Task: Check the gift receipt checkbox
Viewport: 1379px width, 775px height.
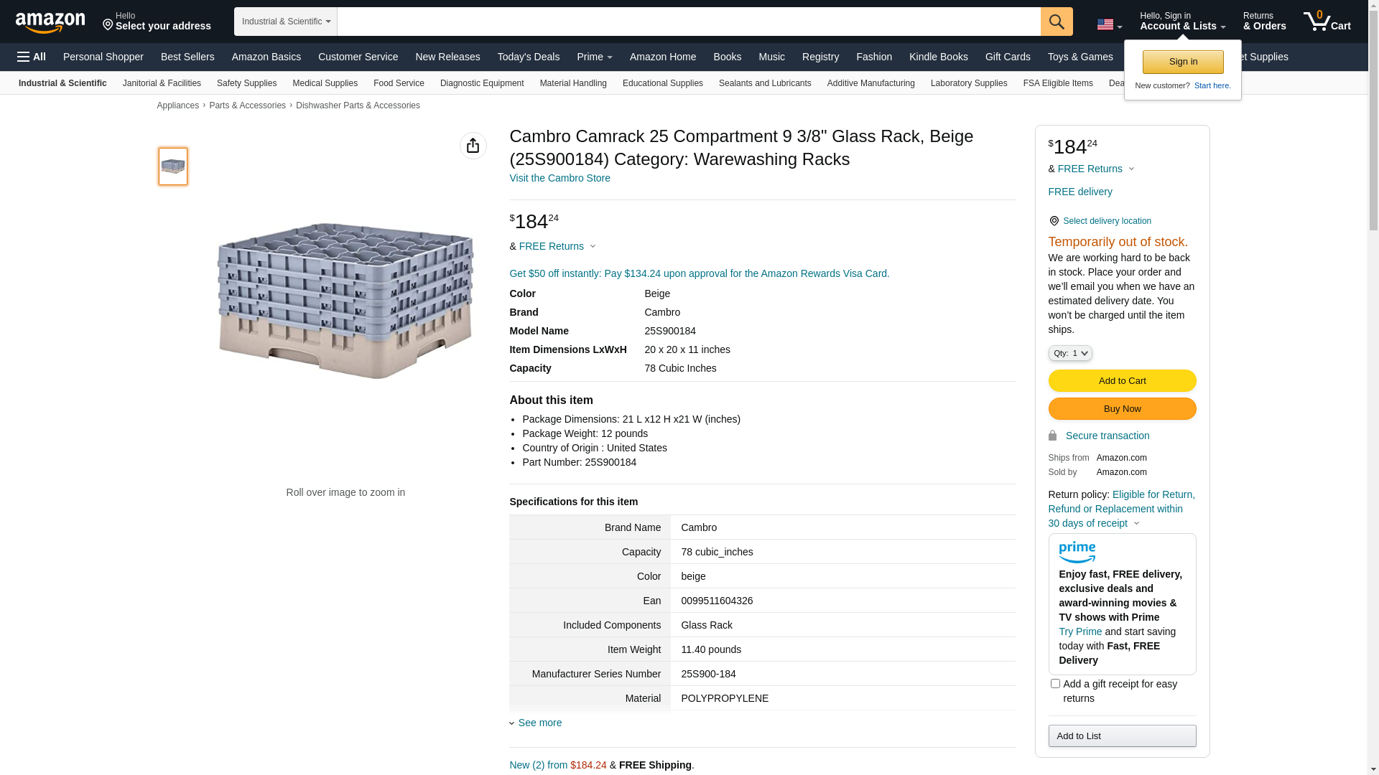Action: pyautogui.click(x=1055, y=684)
